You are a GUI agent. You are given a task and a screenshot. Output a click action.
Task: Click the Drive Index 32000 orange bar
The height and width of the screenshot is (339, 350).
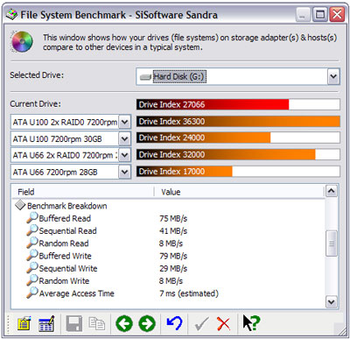pos(226,154)
